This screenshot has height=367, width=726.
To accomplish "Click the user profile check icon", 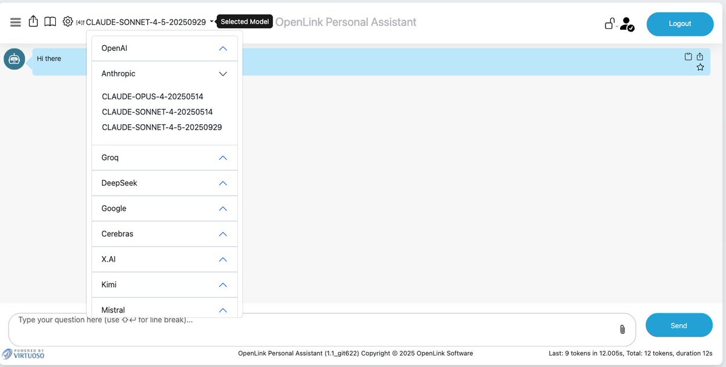I will [627, 24].
